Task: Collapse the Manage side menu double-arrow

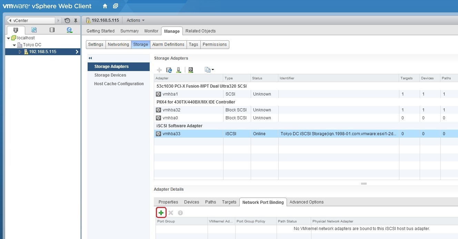Action: (90, 58)
